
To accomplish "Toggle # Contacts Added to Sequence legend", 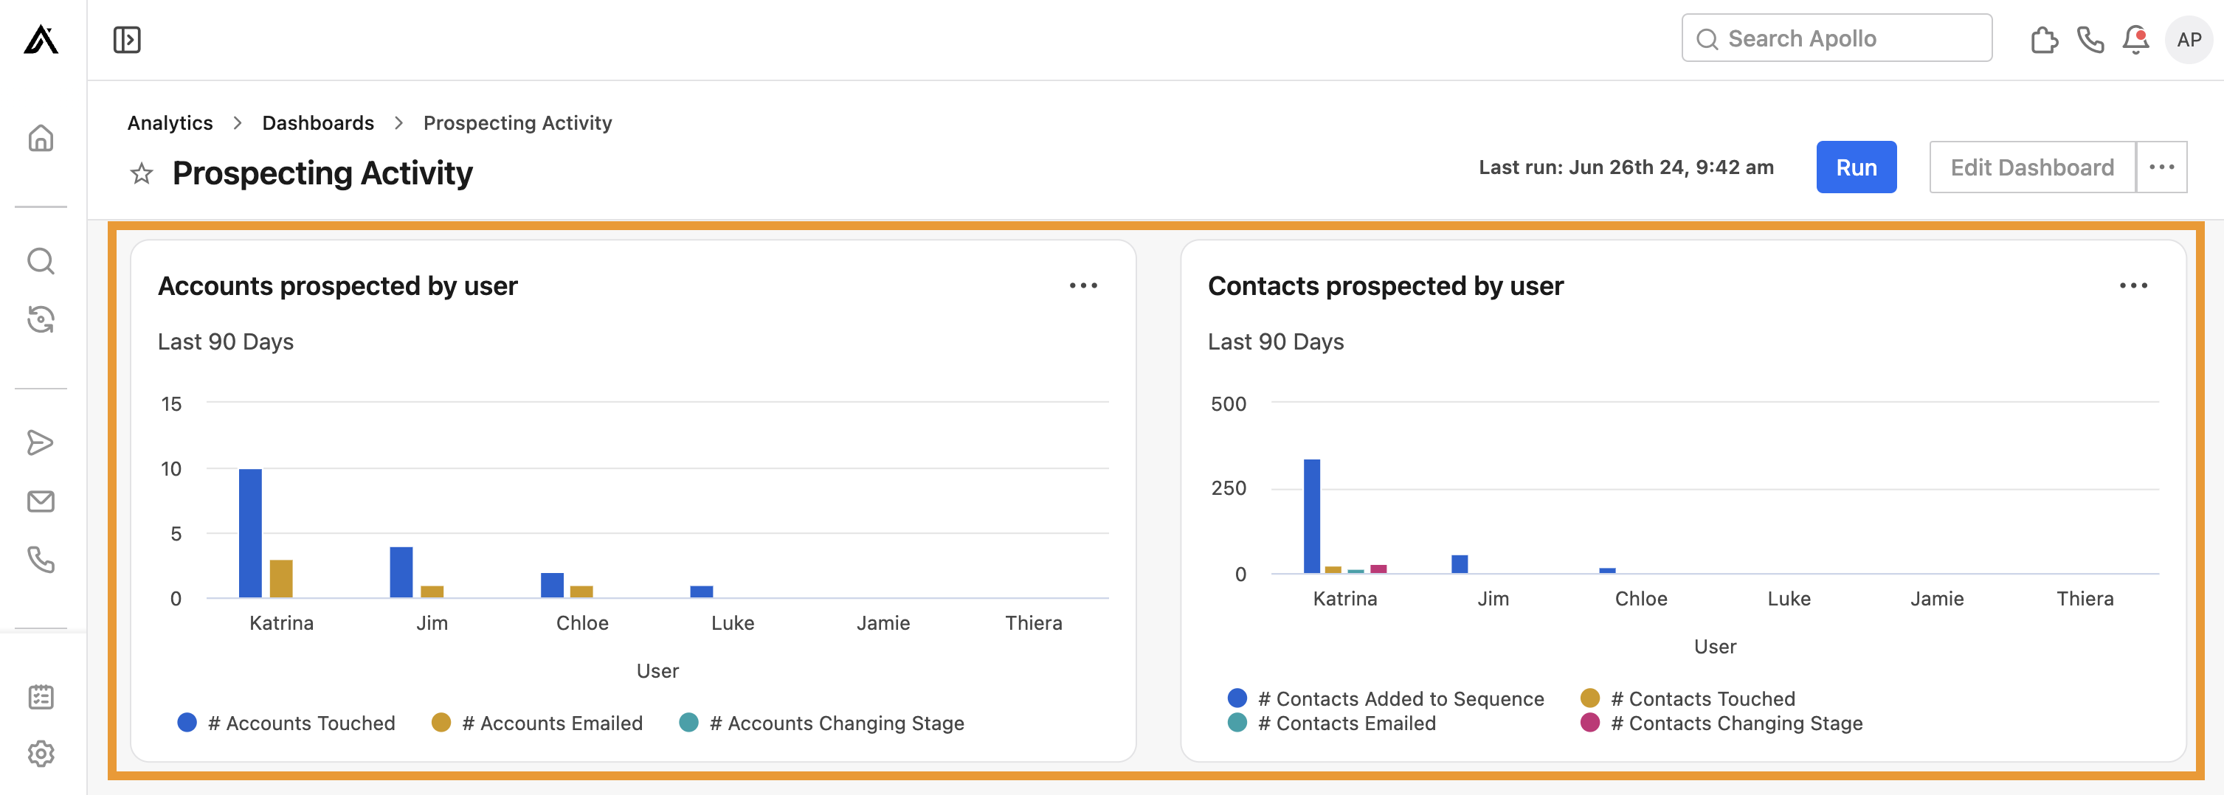I will (x=1386, y=699).
